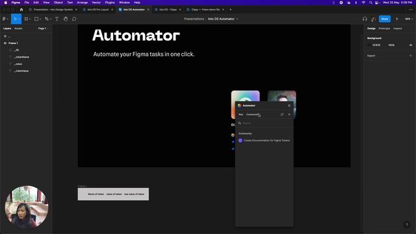Expand the Pen tool options arrow

click(51, 19)
